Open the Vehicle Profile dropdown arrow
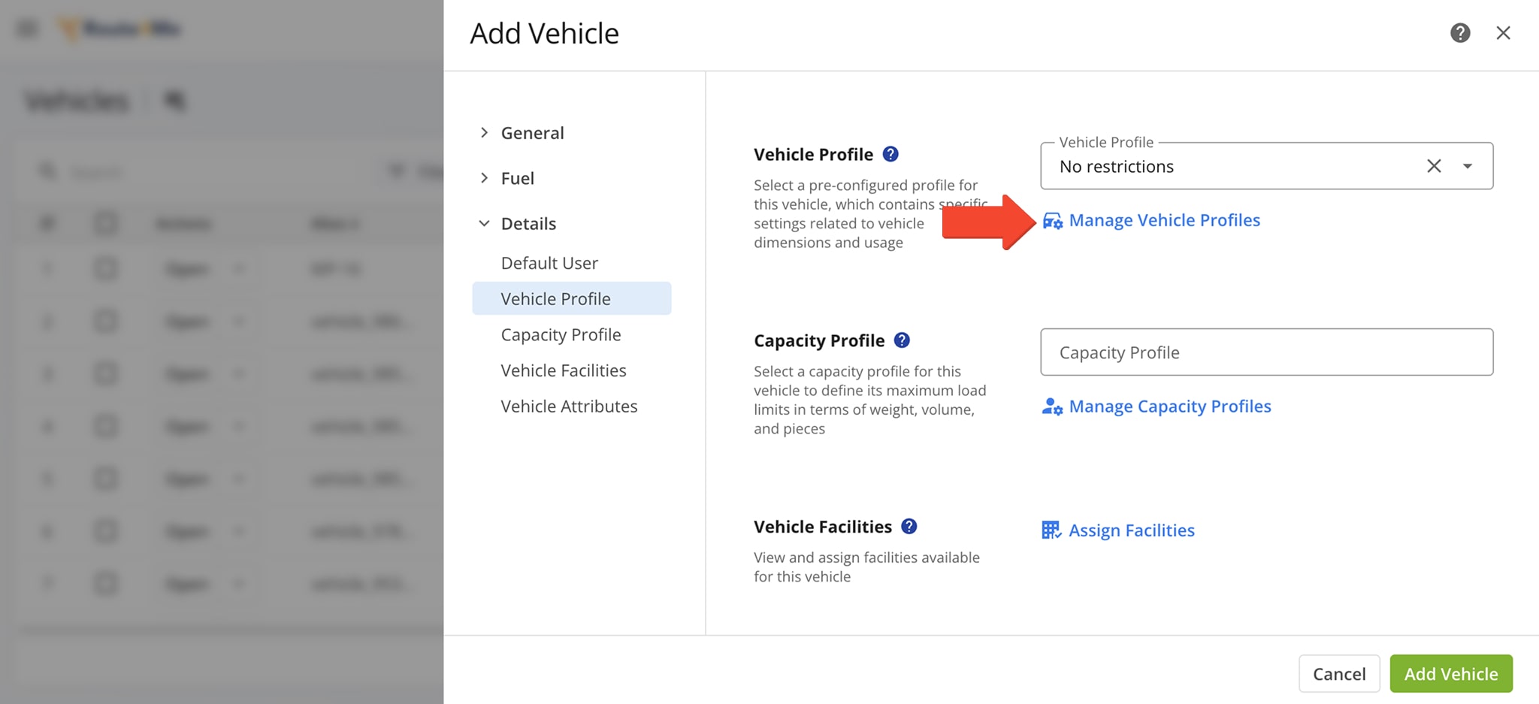Screen dimensions: 1539x704 [x=1468, y=166]
